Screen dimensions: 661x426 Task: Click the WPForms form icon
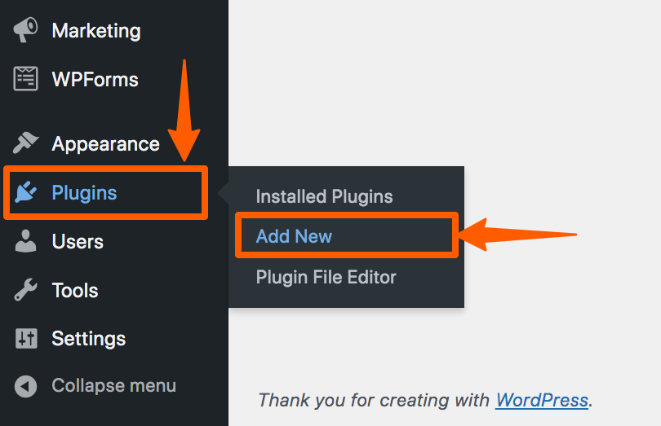click(x=26, y=79)
